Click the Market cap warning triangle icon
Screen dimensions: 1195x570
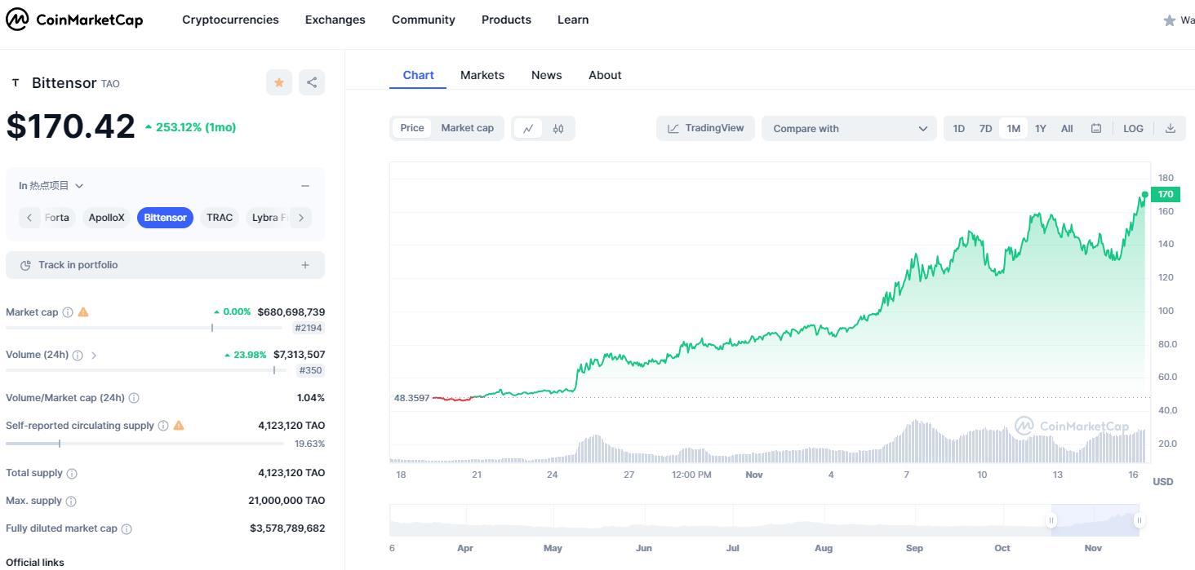coord(83,312)
